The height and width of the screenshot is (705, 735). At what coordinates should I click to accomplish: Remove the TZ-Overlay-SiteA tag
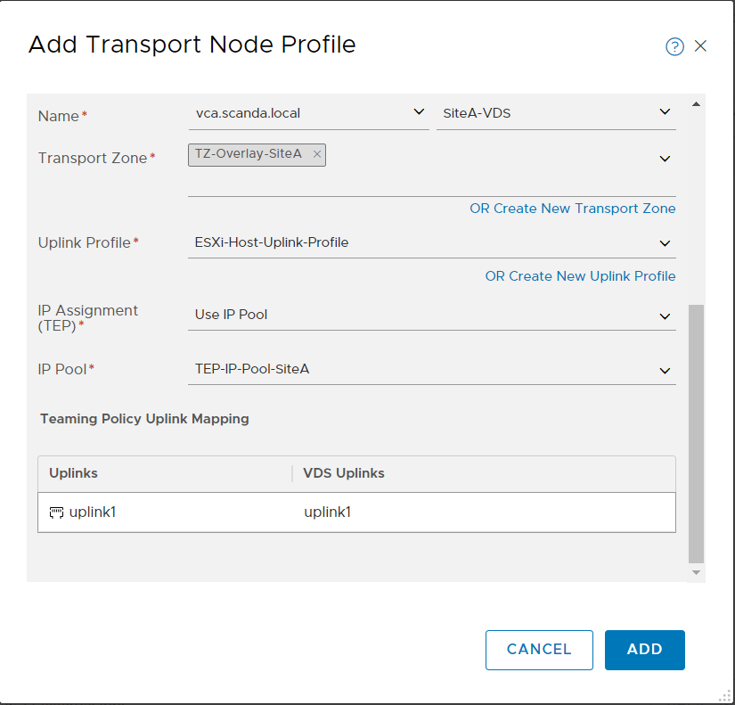317,154
